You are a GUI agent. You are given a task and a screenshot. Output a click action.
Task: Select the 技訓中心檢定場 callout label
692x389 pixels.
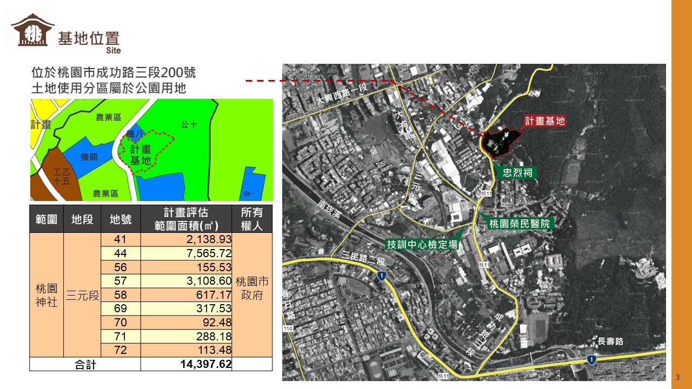point(422,244)
